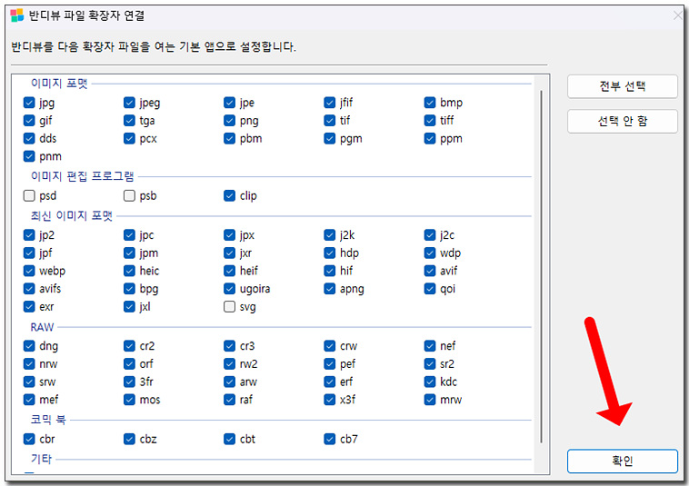689x486 pixels.
Task: Toggle the qoi checkbox
Action: coord(430,289)
